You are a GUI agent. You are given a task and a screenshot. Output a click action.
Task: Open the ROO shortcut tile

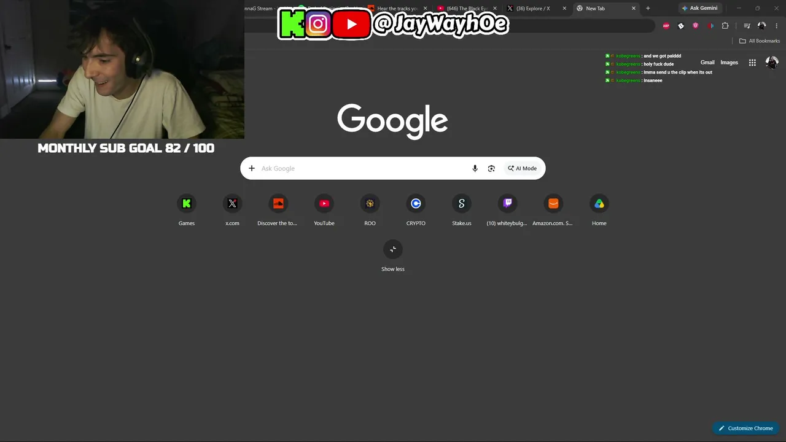(370, 211)
